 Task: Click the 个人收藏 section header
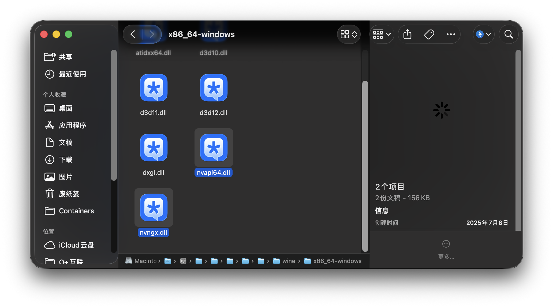[x=54, y=95]
